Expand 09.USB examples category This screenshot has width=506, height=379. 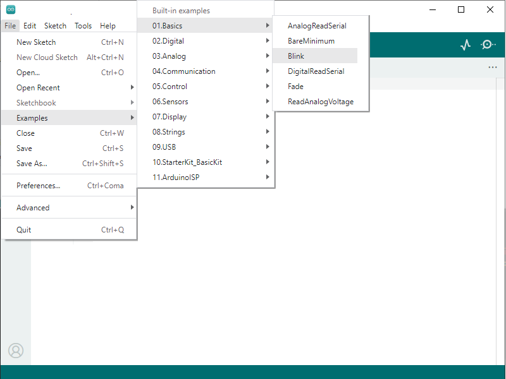tap(206, 147)
